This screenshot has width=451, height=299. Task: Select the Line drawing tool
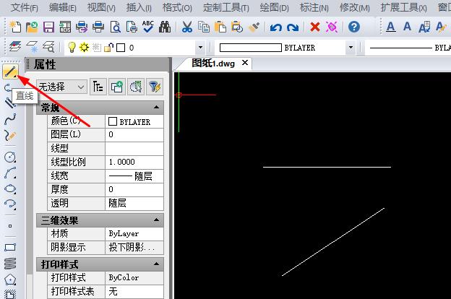pyautogui.click(x=10, y=71)
